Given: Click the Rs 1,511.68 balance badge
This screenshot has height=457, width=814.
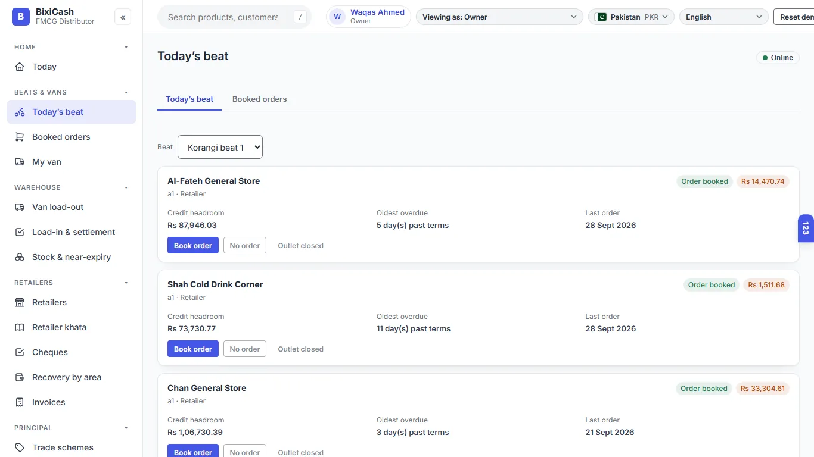Looking at the screenshot, I should (x=766, y=285).
